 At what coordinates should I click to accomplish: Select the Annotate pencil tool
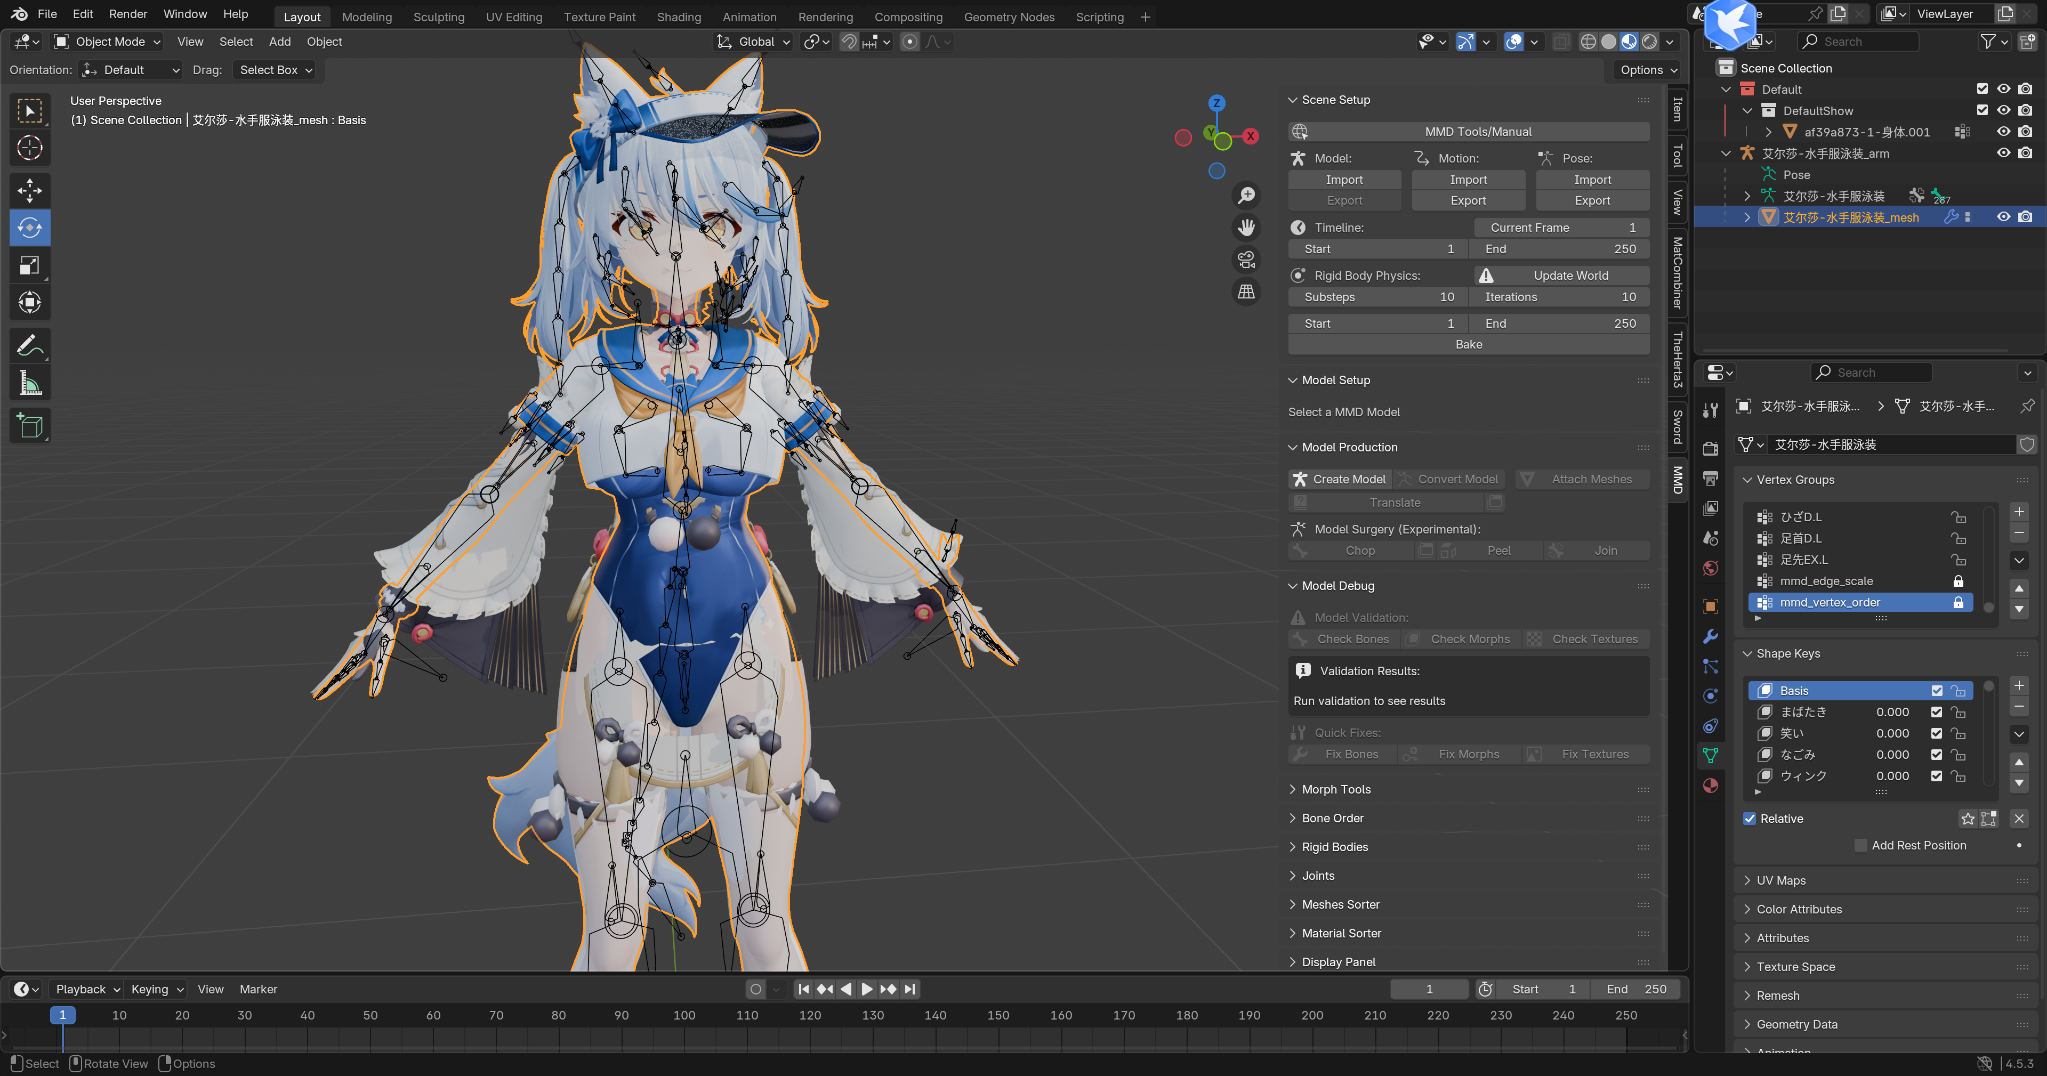(x=29, y=346)
